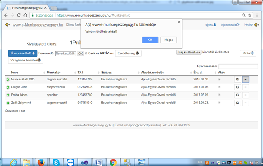263x166 pixels.
Task: Open the Névjegy about link
Action: (251, 25)
